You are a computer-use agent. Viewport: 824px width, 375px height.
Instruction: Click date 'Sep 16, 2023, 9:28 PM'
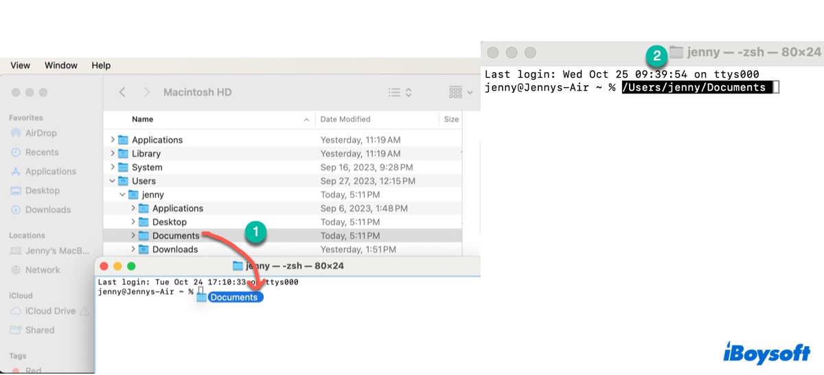pyautogui.click(x=367, y=167)
